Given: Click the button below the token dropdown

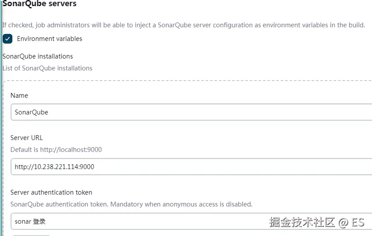Looking at the screenshot, I should [31, 235].
